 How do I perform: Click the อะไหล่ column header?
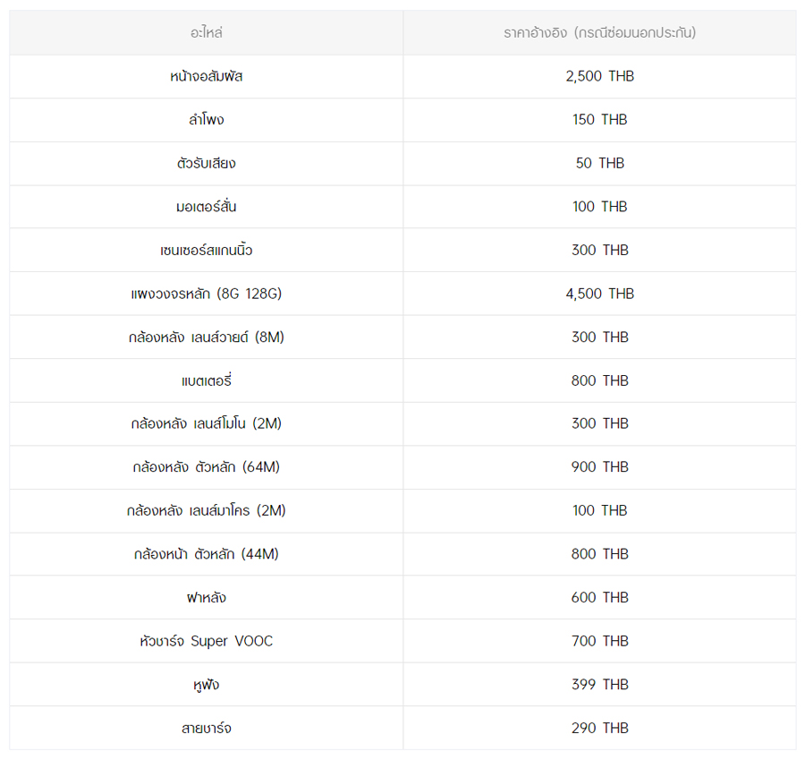click(206, 33)
